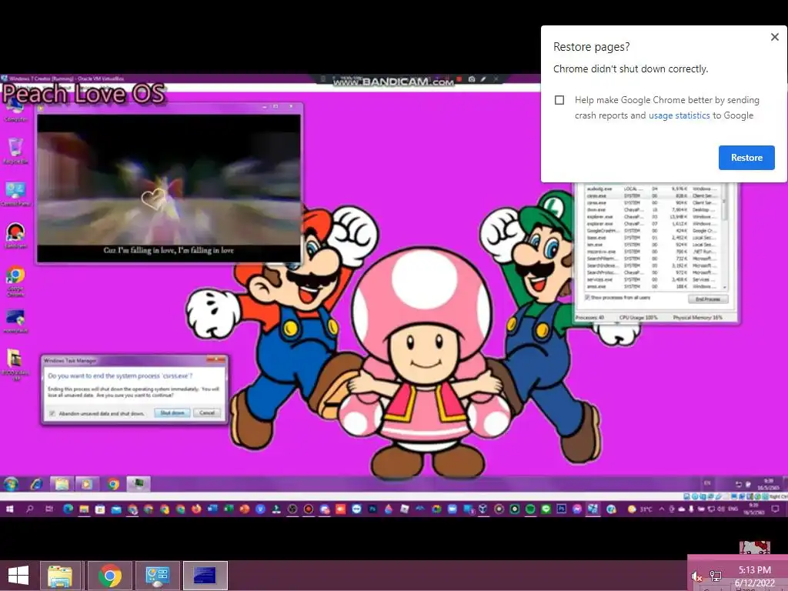Switch to Chrome on host taskbar
This screenshot has height=591, width=788.
click(x=109, y=576)
